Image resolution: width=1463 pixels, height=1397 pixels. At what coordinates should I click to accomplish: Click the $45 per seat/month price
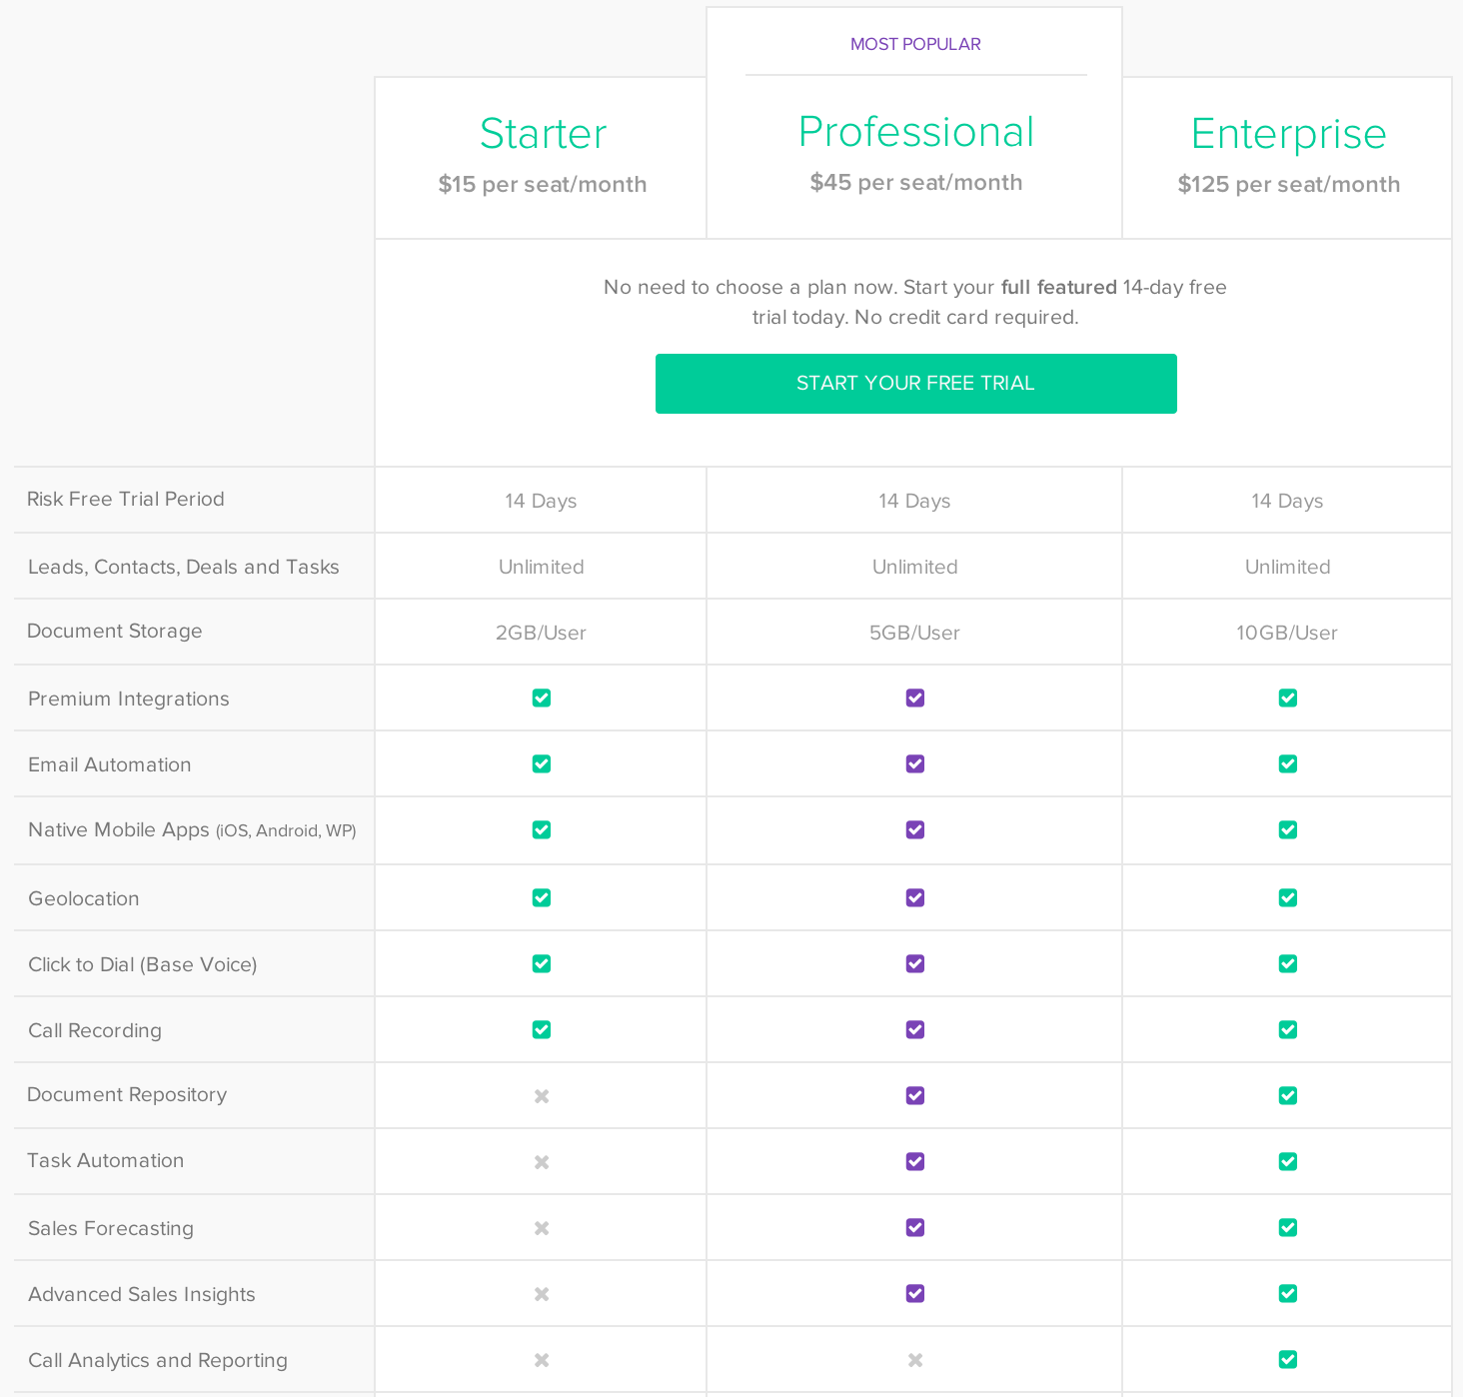[915, 182]
